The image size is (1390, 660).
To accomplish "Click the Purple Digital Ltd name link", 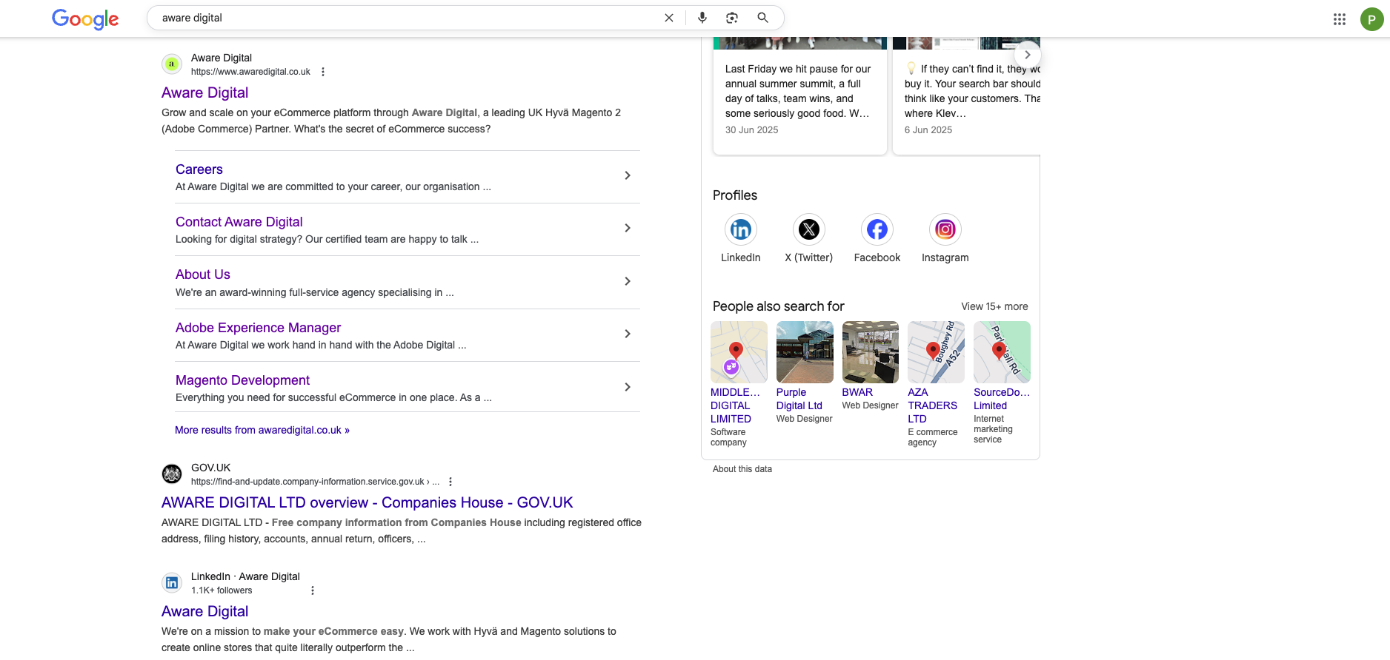I will click(x=799, y=399).
